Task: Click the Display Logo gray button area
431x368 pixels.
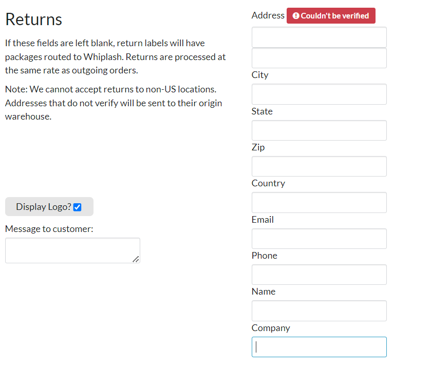Action: pyautogui.click(x=49, y=206)
